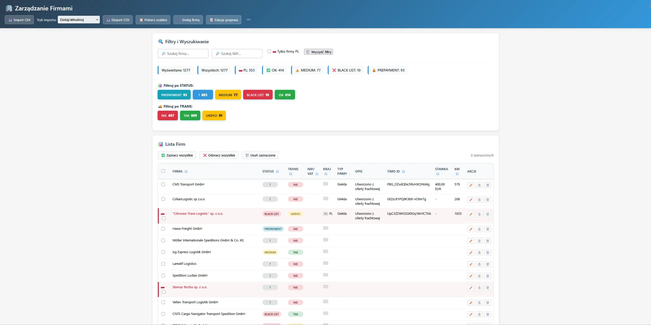The width and height of the screenshot is (651, 325).
Task: Sort companies by STATUS column icon
Action: [277, 172]
